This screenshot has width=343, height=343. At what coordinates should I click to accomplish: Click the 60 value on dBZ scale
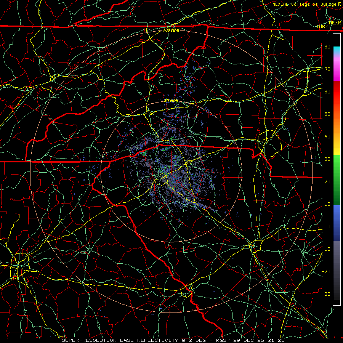(x=327, y=92)
